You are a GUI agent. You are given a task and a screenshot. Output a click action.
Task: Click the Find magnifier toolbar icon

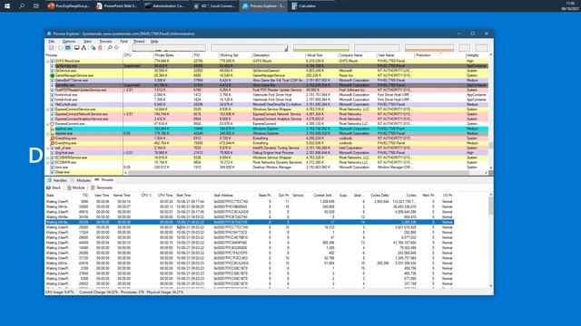click(110, 48)
